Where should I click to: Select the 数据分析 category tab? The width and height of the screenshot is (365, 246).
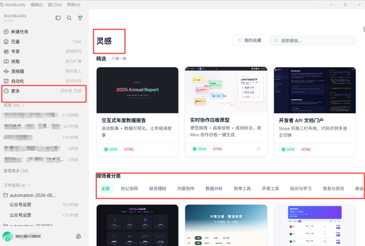(214, 189)
